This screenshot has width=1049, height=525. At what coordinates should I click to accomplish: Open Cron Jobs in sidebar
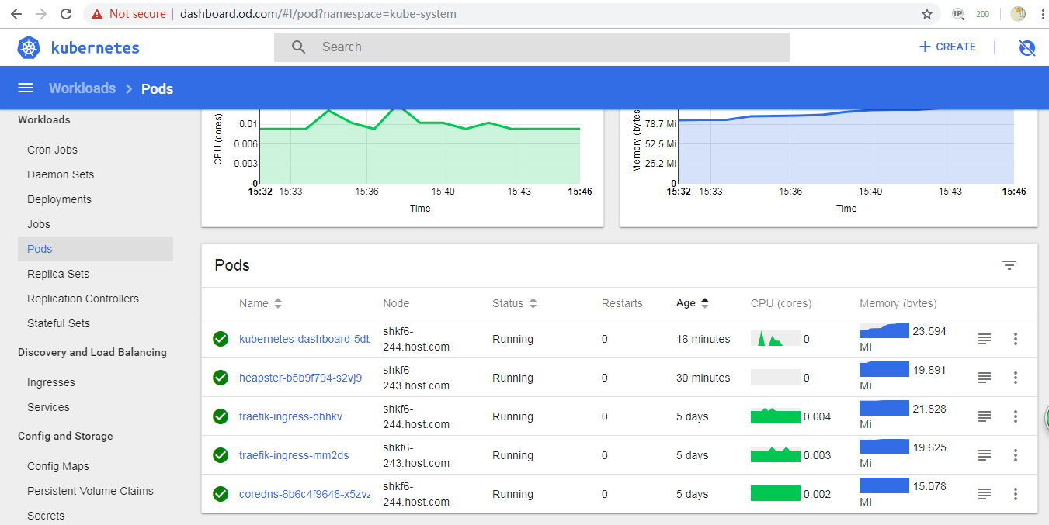52,150
